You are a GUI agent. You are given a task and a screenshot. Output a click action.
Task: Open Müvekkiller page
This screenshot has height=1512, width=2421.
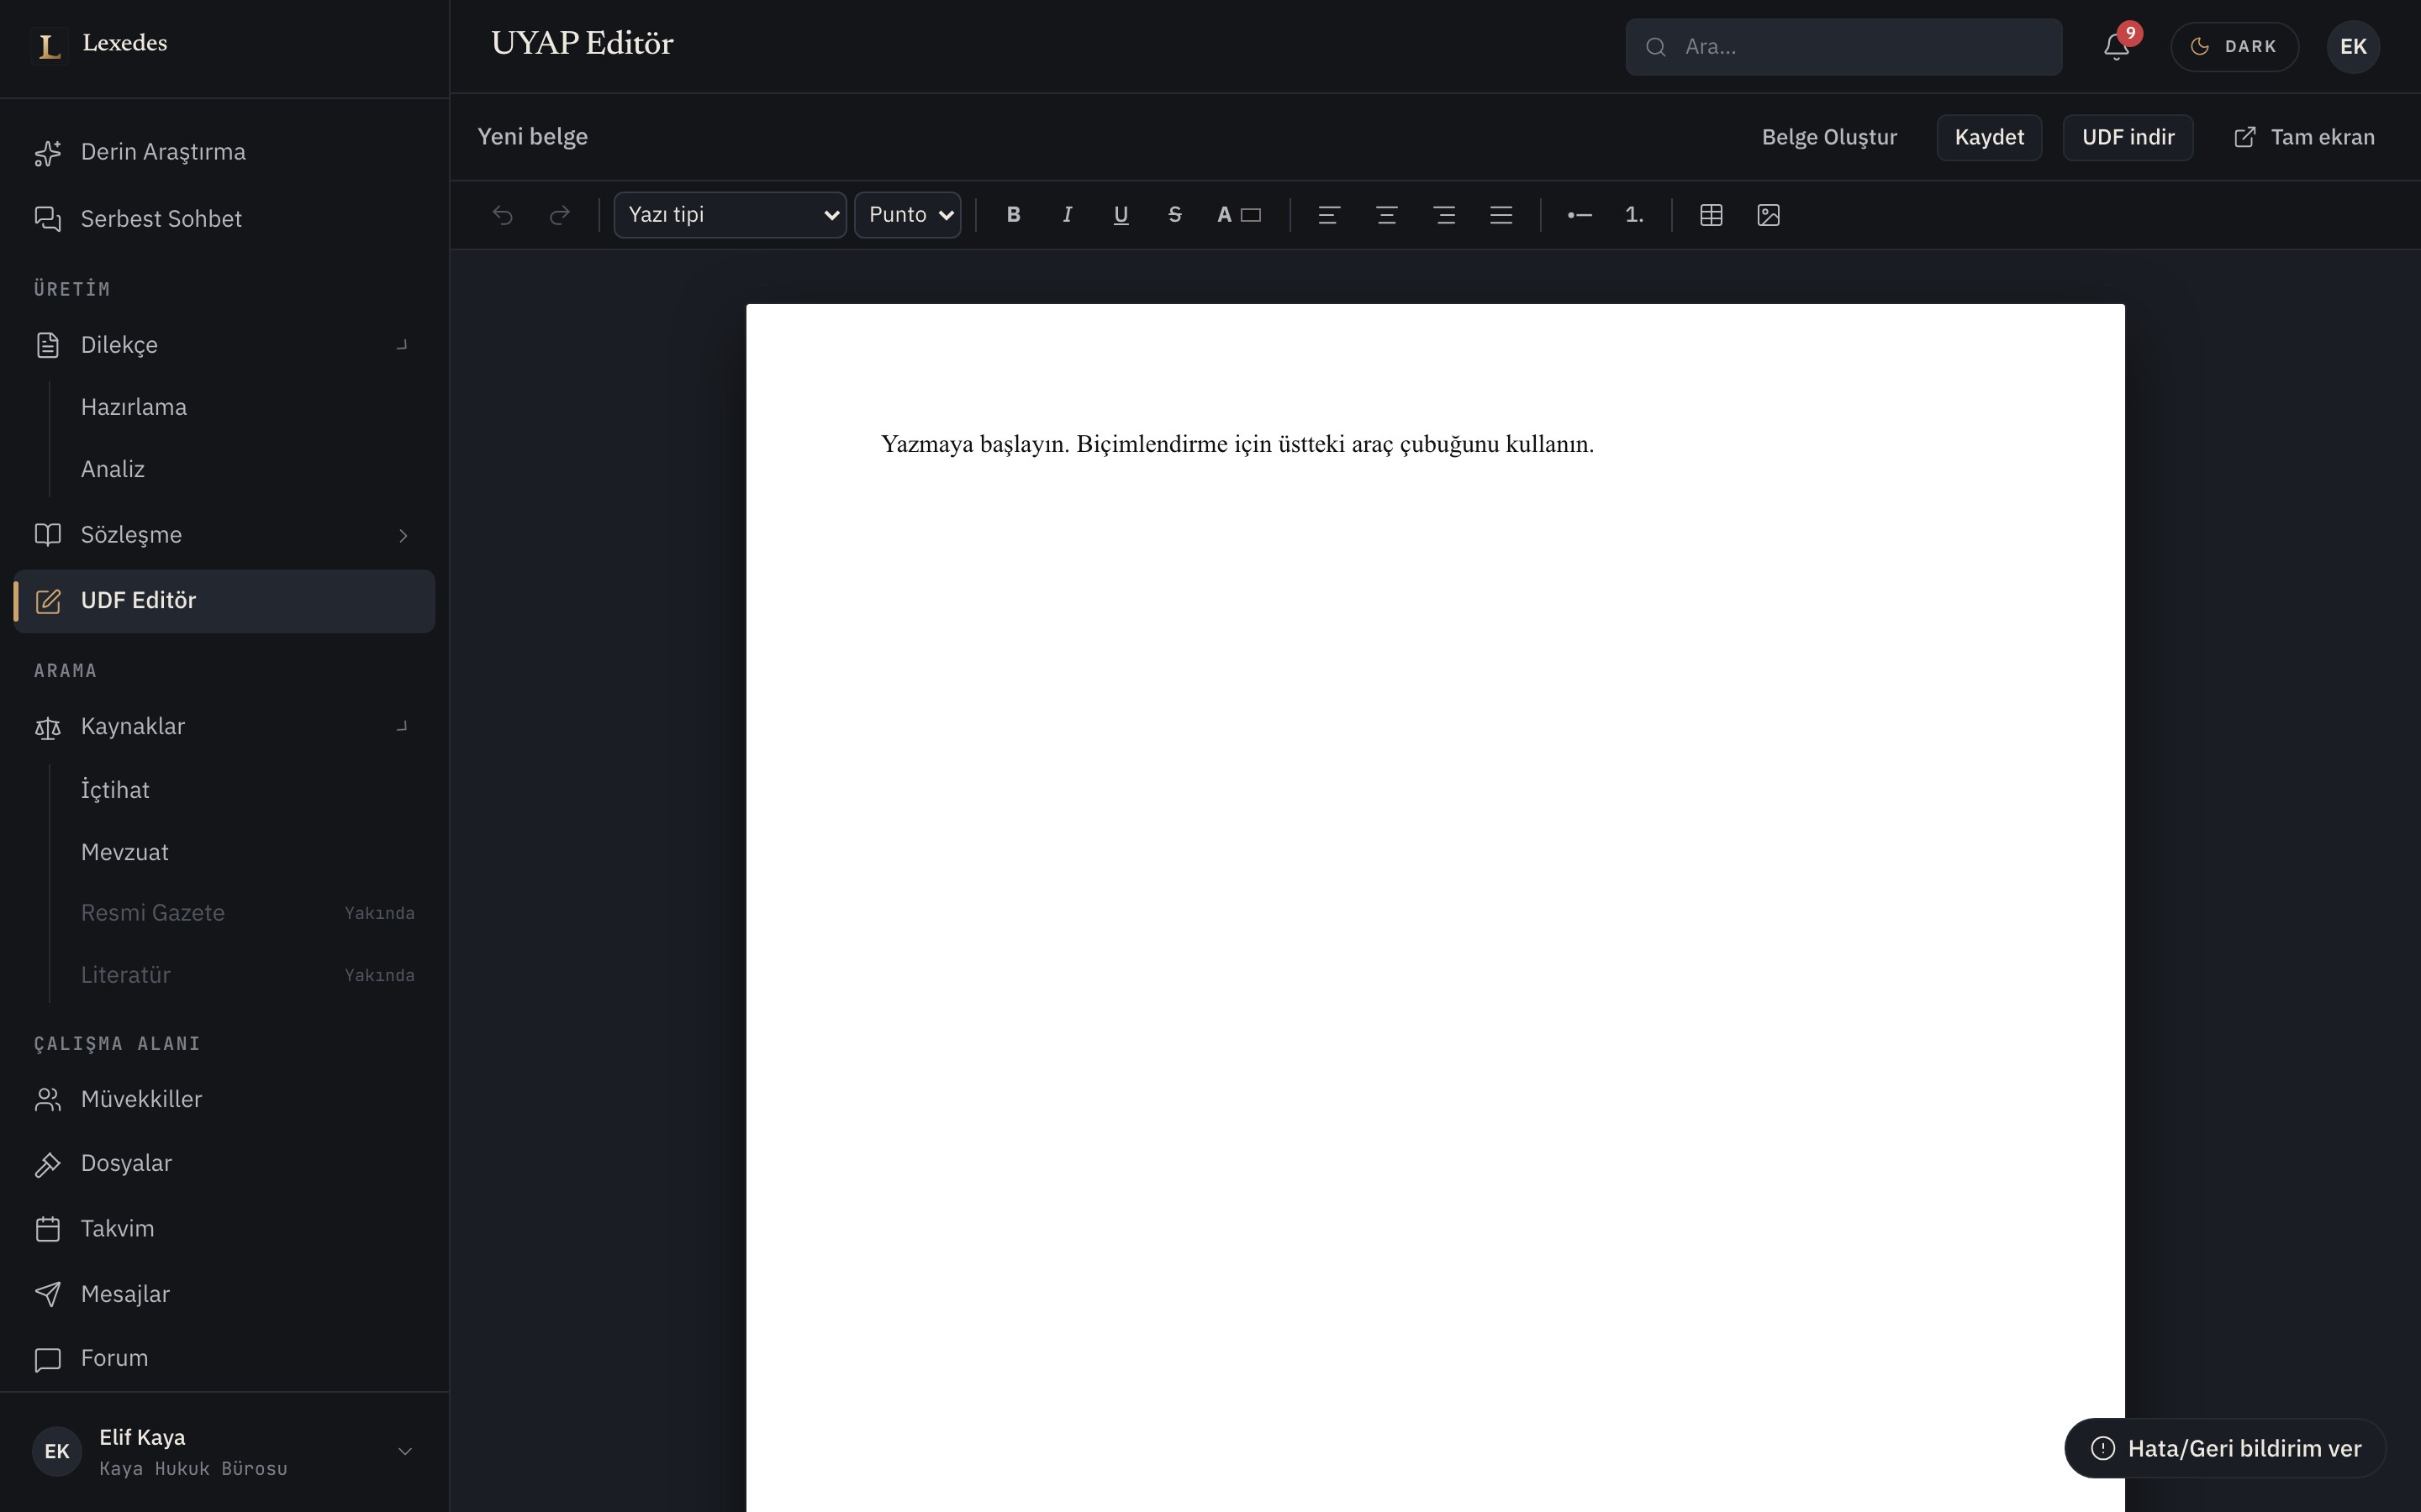click(x=224, y=1100)
